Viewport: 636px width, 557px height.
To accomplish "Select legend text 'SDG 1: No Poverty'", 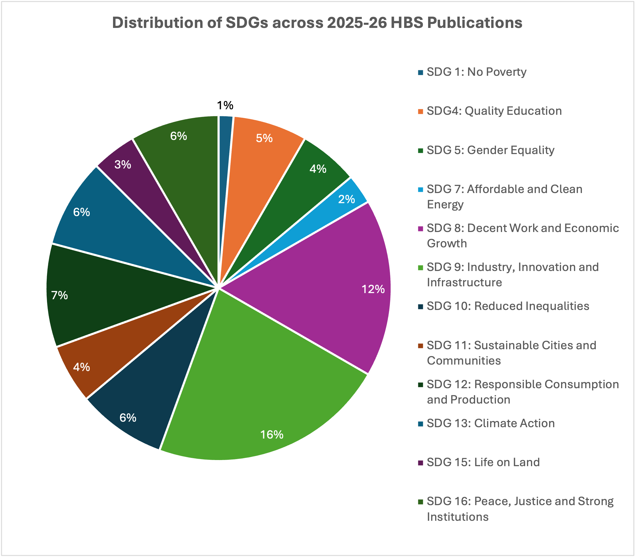I will tap(476, 72).
